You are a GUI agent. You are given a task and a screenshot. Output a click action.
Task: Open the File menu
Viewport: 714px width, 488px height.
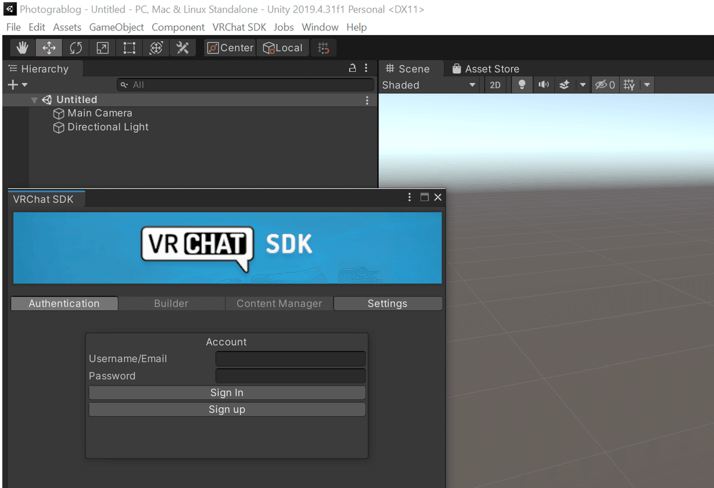coord(13,27)
